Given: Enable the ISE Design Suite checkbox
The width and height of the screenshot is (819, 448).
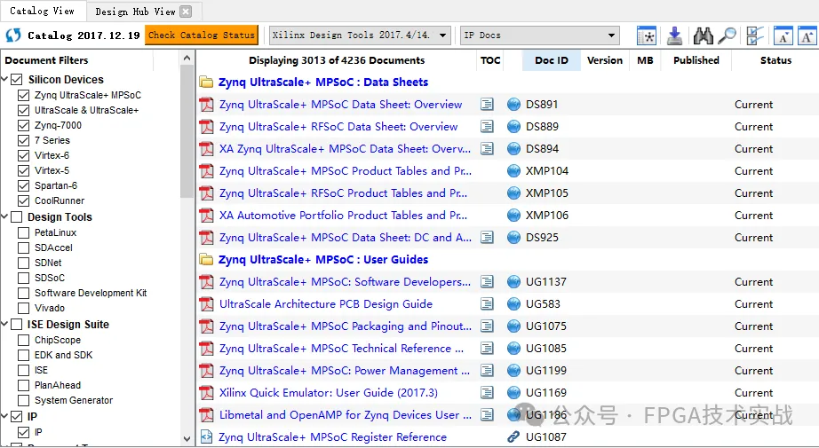Looking at the screenshot, I should click(17, 325).
